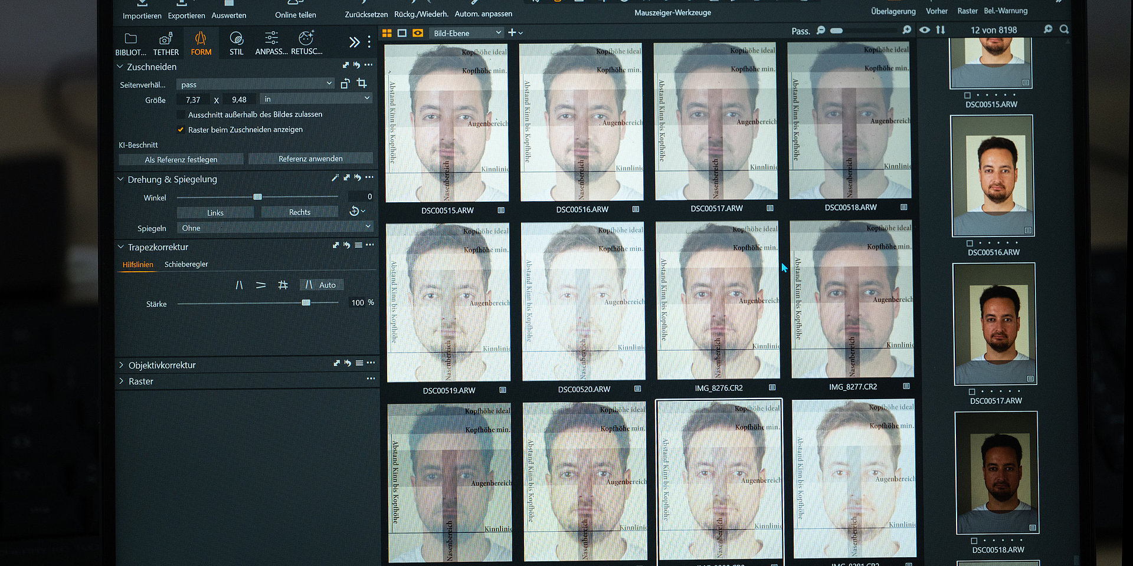This screenshot has width=1133, height=566.
Task: Open Objektivkorrektur presets list icon
Action: click(x=359, y=363)
